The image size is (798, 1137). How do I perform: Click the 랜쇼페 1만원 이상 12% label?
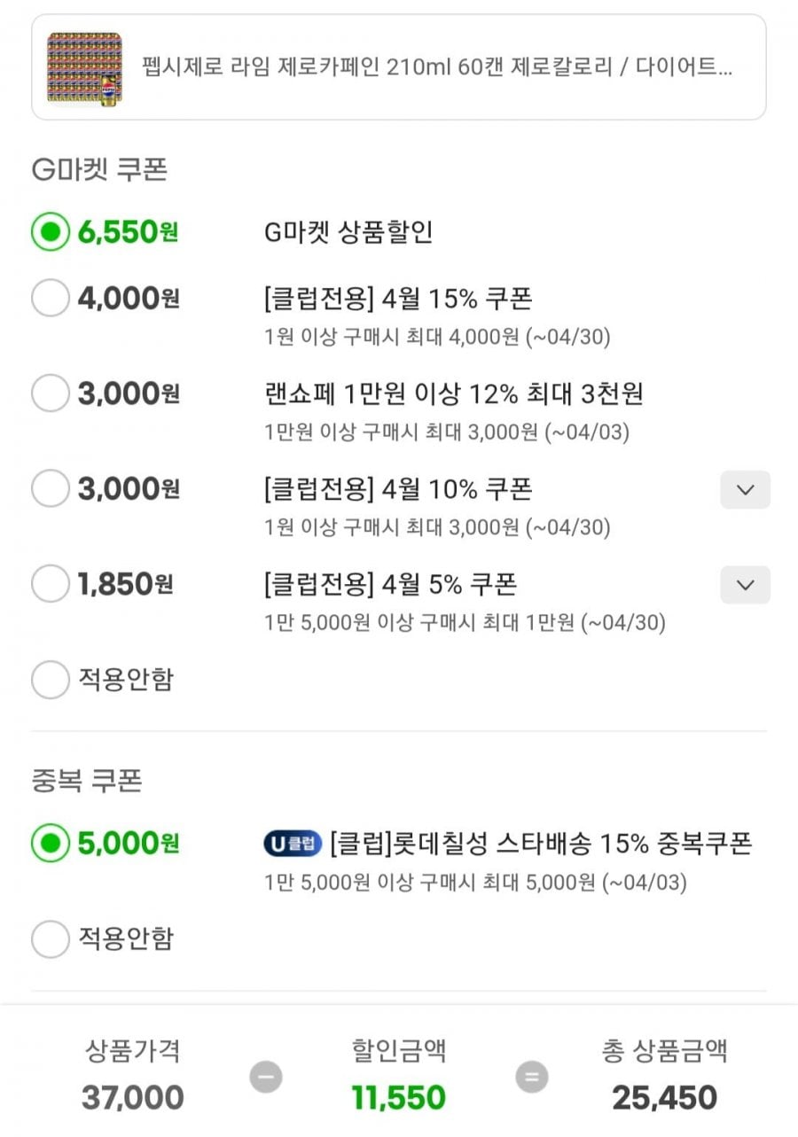pos(453,393)
